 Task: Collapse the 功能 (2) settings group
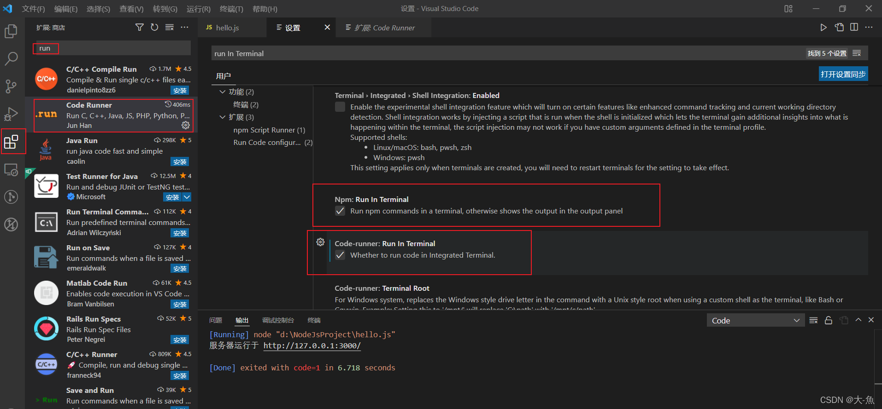click(223, 92)
